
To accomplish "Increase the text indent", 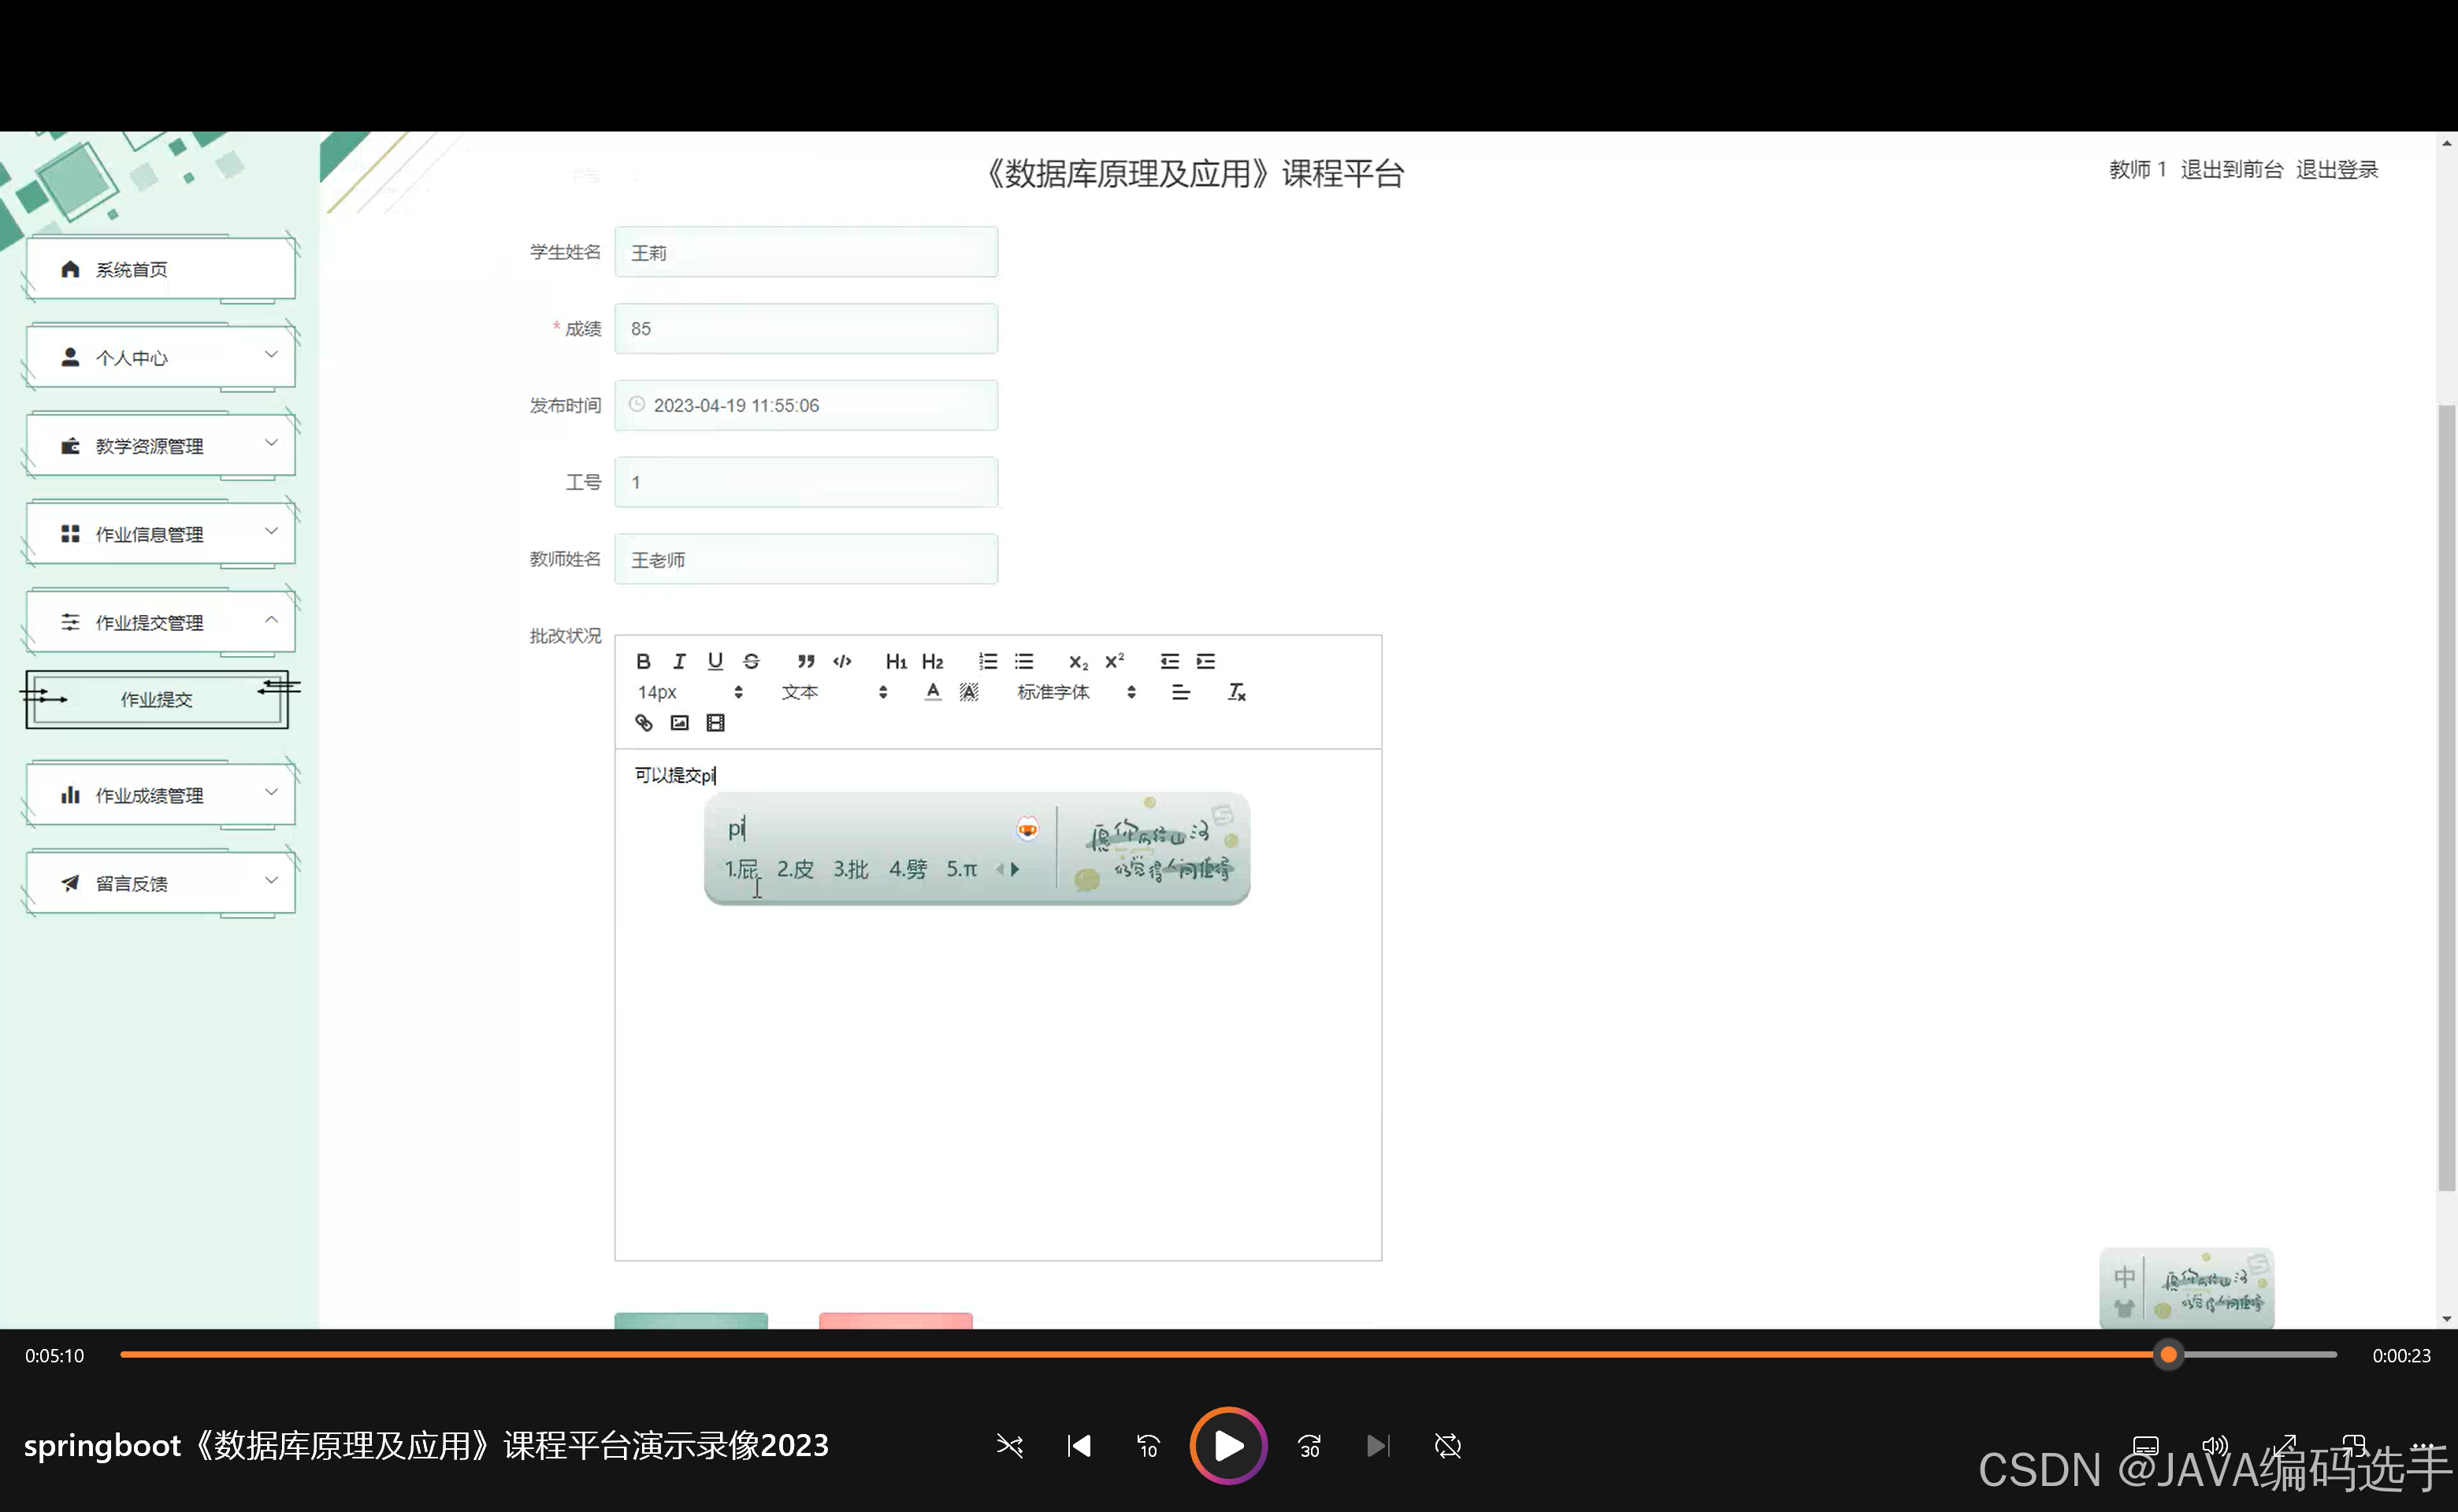I will tap(1205, 661).
